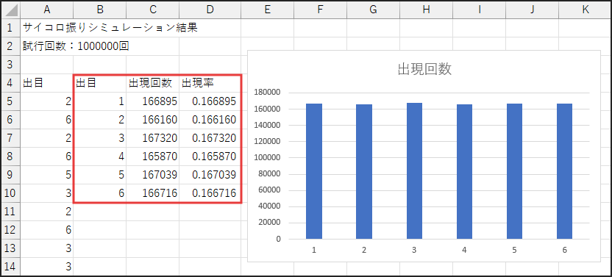This screenshot has height=277, width=612.
Task: Select row 11 header
Action: [10, 211]
